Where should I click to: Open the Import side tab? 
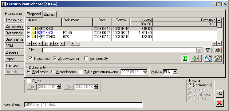[x=14, y=59]
